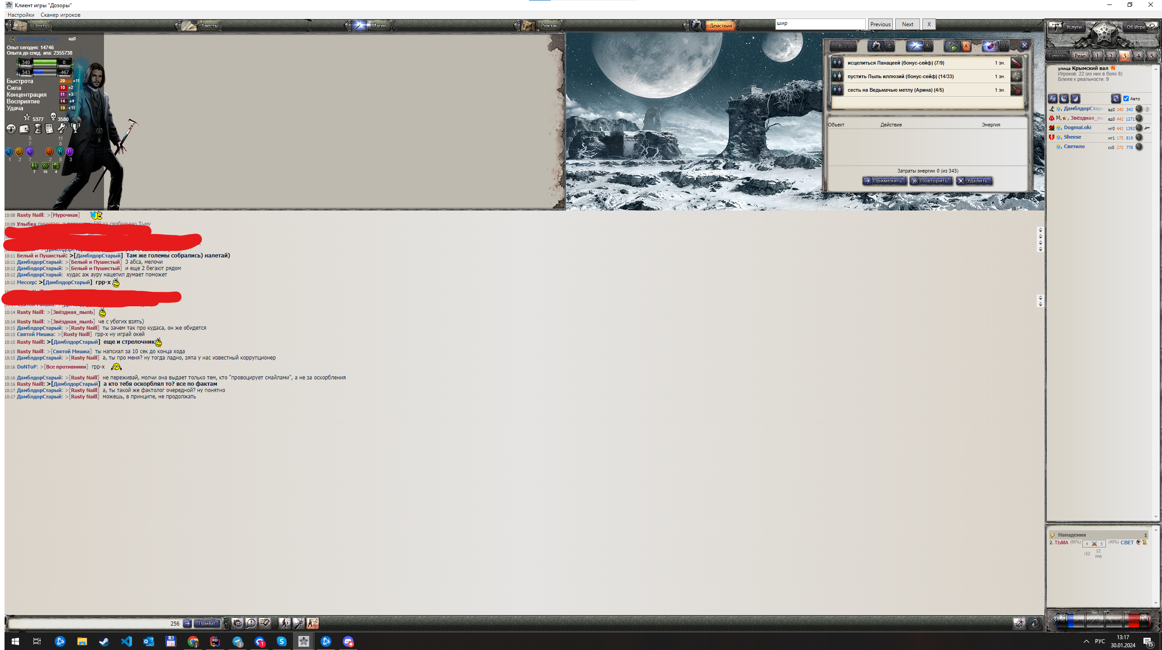
Task: Click the Повторить button
Action: coord(931,181)
